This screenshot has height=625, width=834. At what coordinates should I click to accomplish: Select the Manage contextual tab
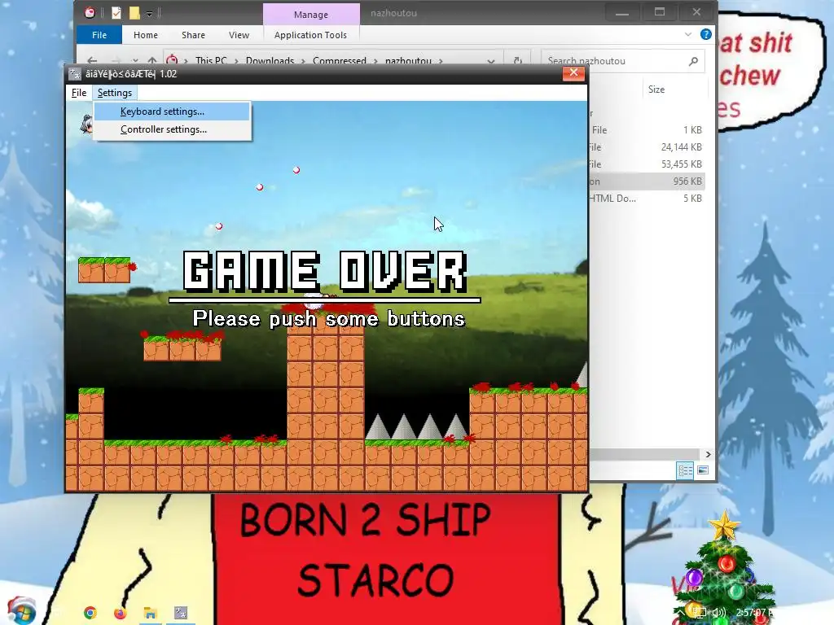click(x=311, y=15)
